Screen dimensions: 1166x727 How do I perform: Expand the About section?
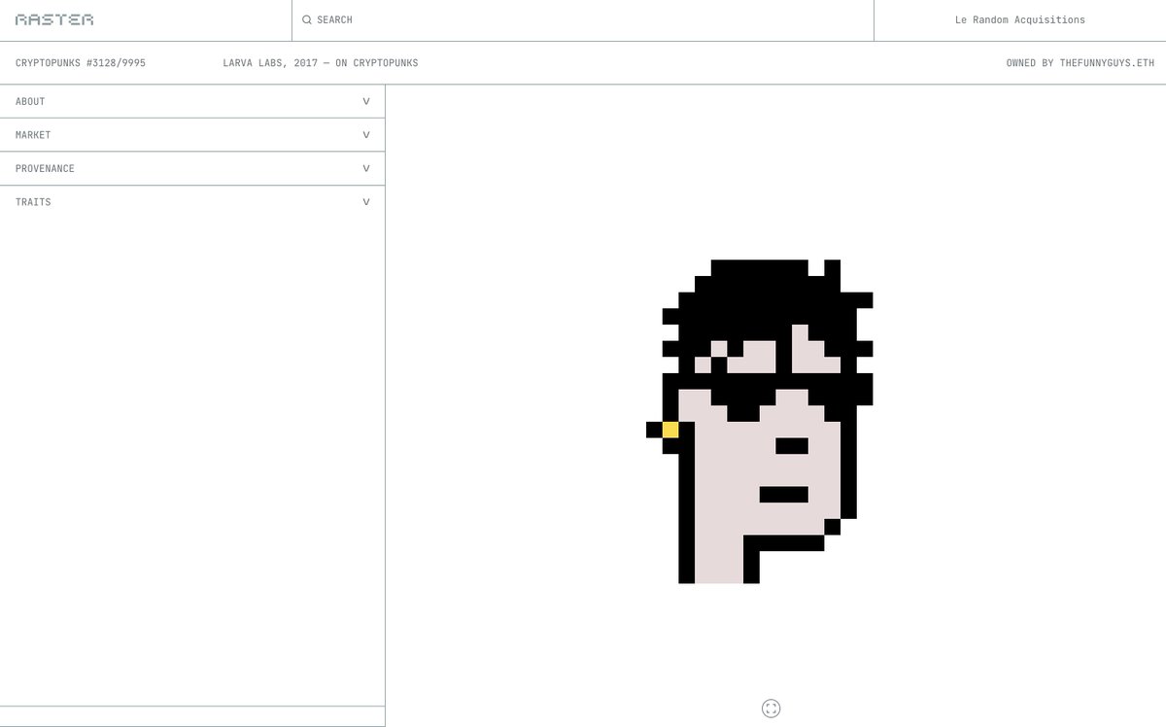pyautogui.click(x=192, y=101)
